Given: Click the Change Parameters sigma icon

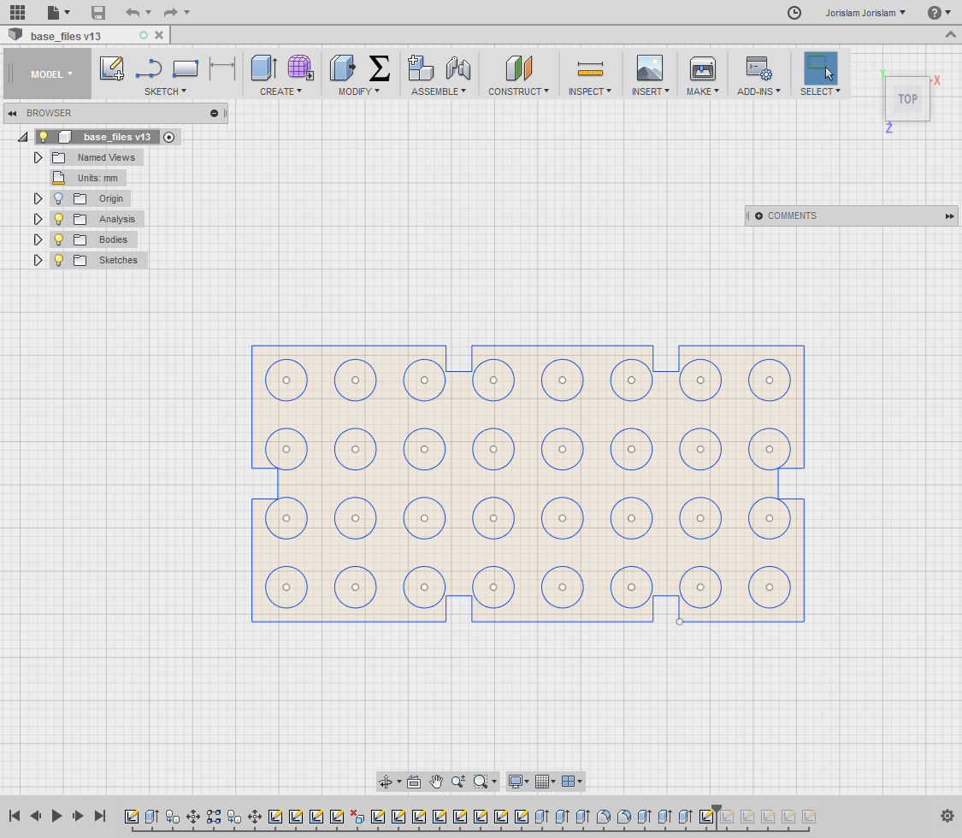Looking at the screenshot, I should pyautogui.click(x=379, y=68).
